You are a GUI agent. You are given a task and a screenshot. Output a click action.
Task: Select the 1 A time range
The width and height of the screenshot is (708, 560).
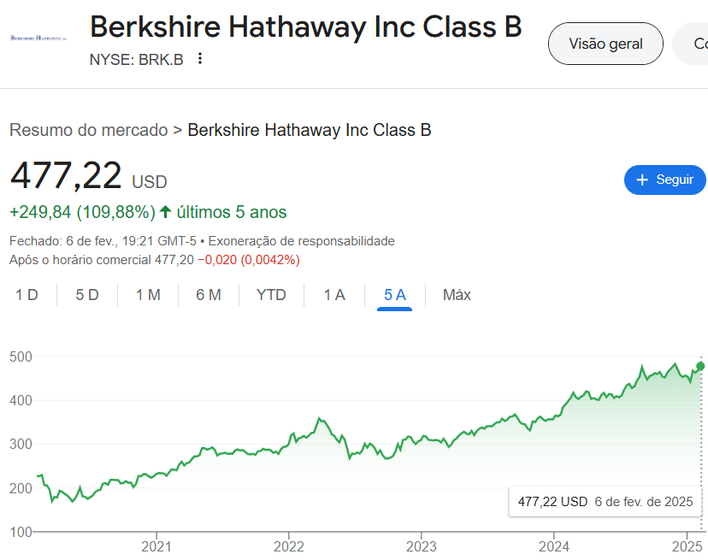334,295
